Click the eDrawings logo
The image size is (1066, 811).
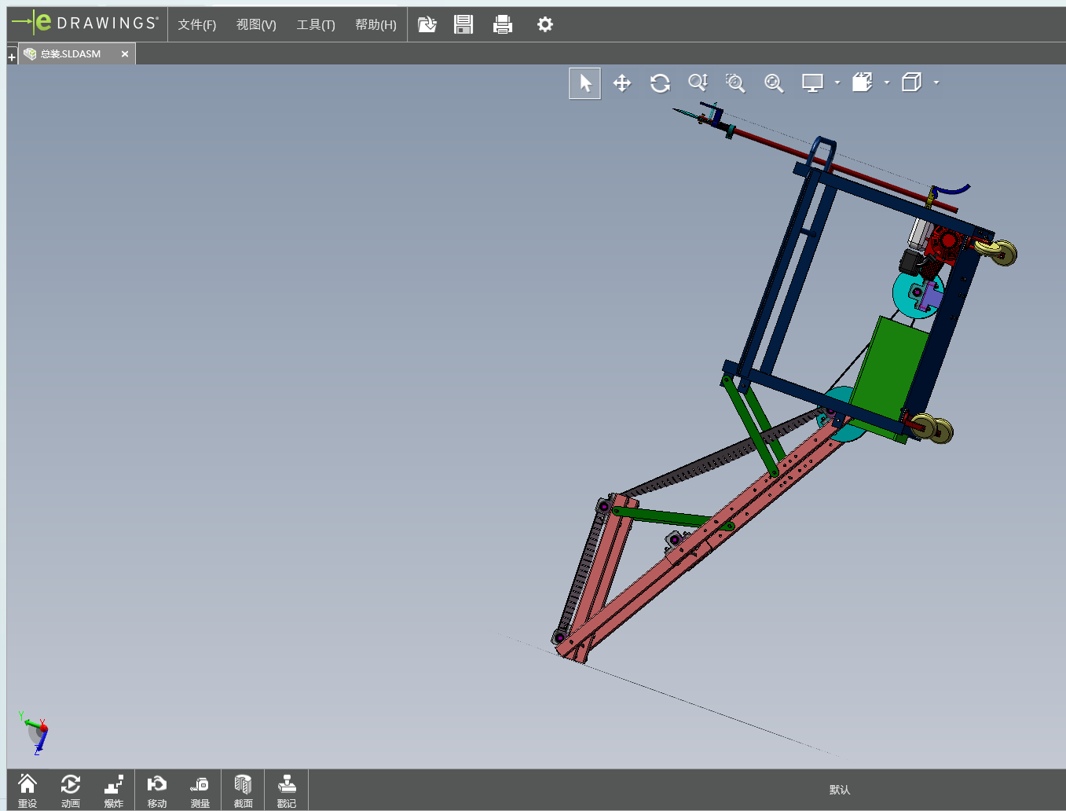(86, 23)
